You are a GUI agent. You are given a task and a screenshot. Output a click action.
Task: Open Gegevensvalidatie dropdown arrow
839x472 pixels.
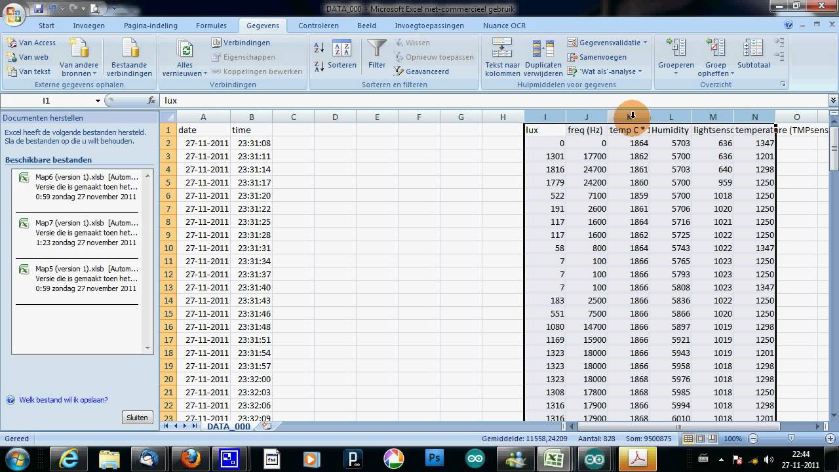click(x=645, y=43)
